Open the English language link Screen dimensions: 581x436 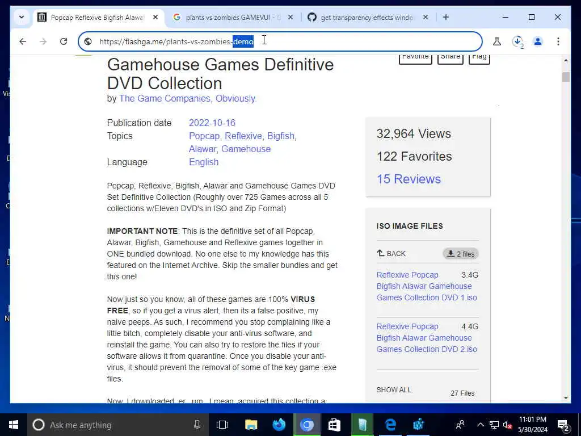point(204,162)
